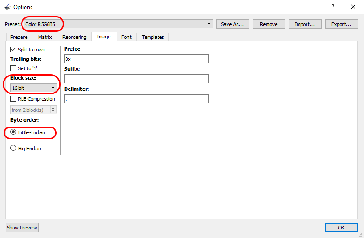Increase the RLE block count stepper
The width and height of the screenshot is (364, 238).
pyautogui.click(x=54, y=108)
